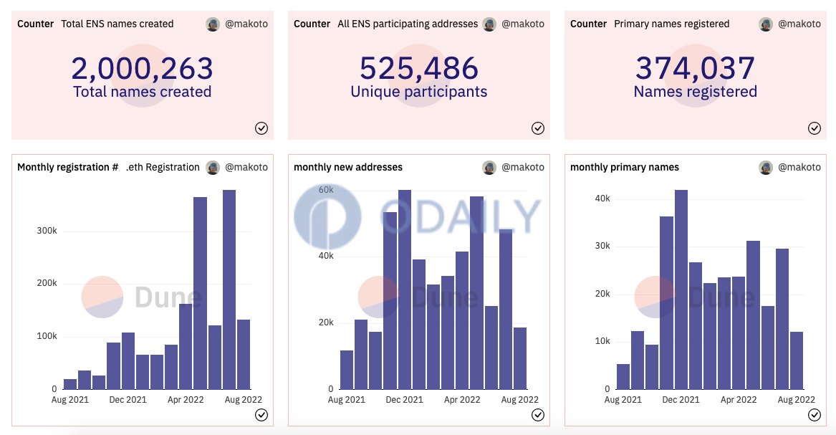Screen dimensions: 836x435
Task: Click 'Aug 2022' label under monthly primary names chart
Action: (796, 400)
